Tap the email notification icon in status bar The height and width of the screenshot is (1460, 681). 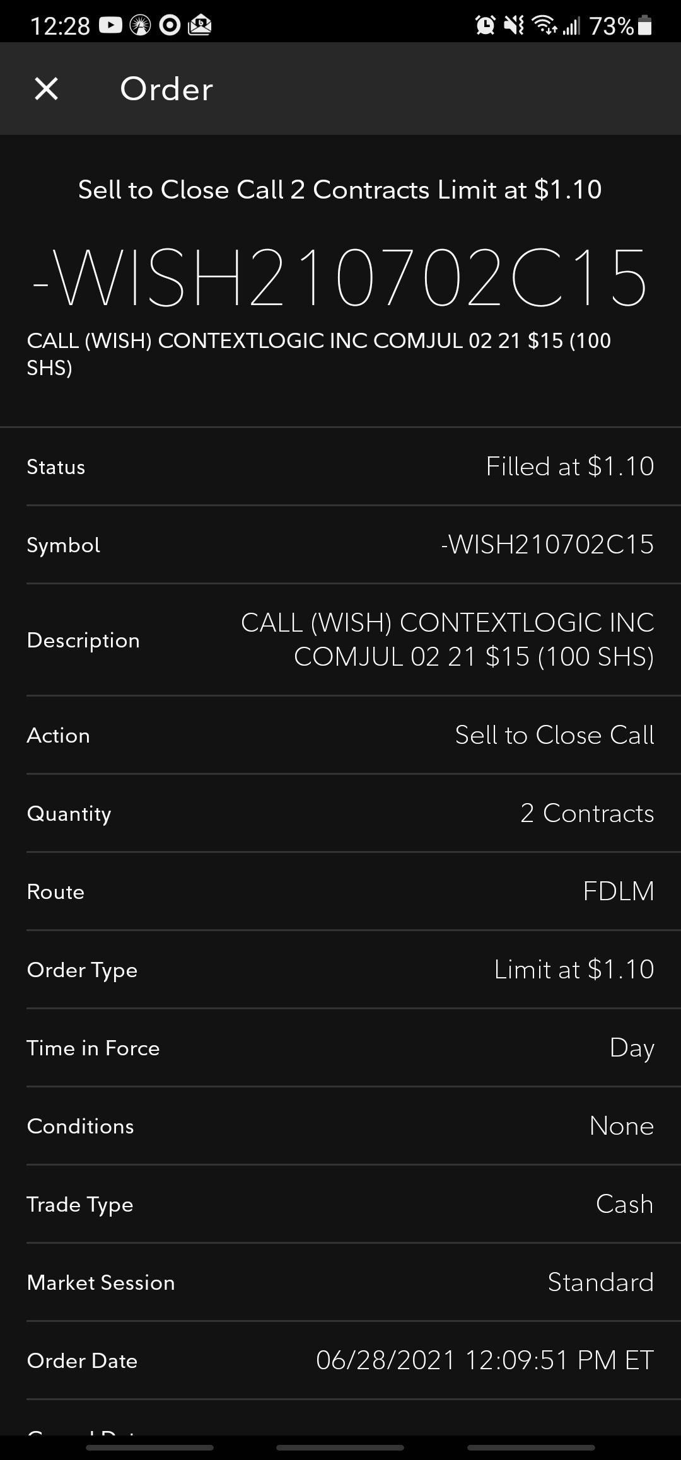pyautogui.click(x=200, y=25)
